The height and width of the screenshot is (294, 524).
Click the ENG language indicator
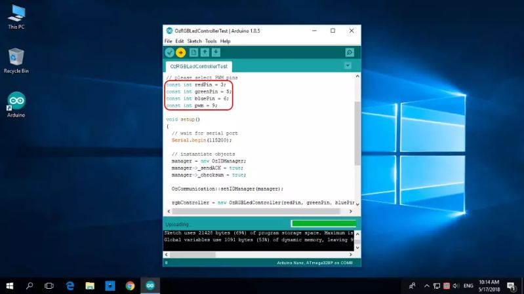468,286
